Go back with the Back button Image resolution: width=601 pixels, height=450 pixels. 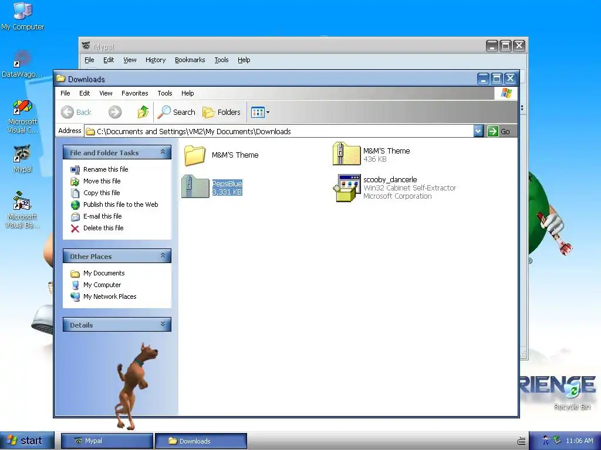[x=76, y=112]
